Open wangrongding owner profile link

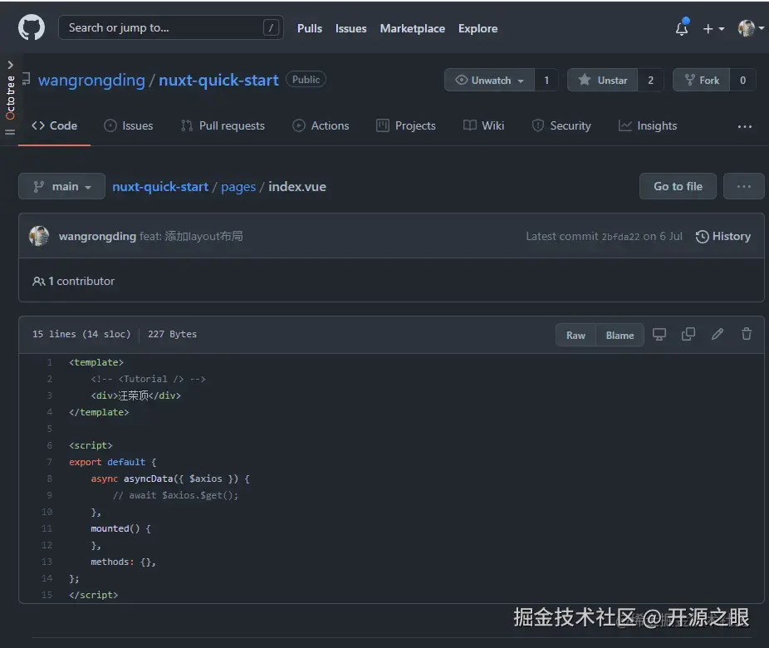pos(91,80)
